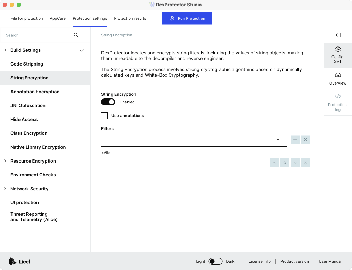Select the Protection settings tab
Screen dimensions: 352x270
click(x=90, y=18)
